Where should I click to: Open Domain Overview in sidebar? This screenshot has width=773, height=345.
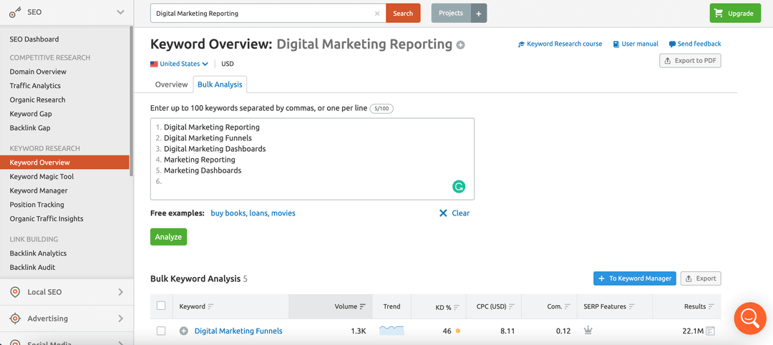(x=38, y=72)
